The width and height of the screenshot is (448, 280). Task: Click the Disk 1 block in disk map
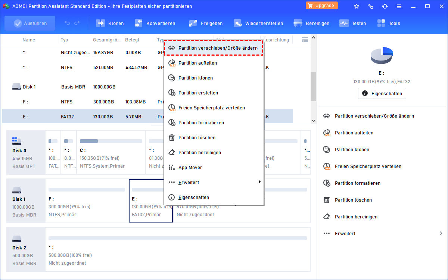[x=26, y=201]
